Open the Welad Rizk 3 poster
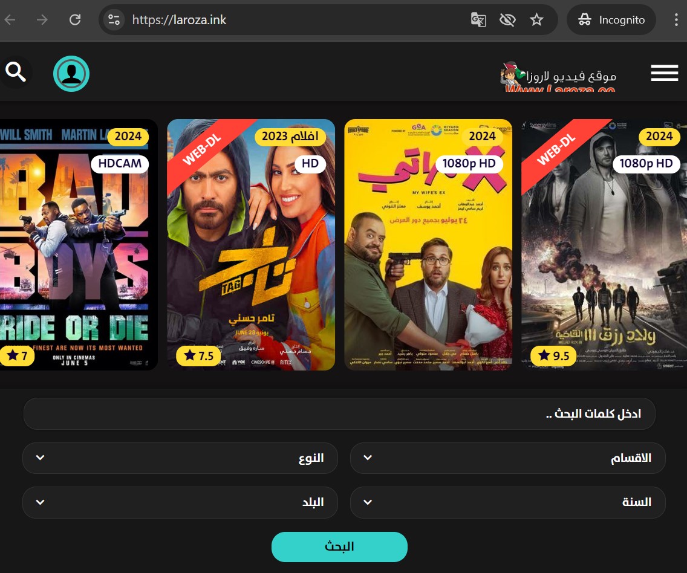Screen dimensions: 687x573 604,245
